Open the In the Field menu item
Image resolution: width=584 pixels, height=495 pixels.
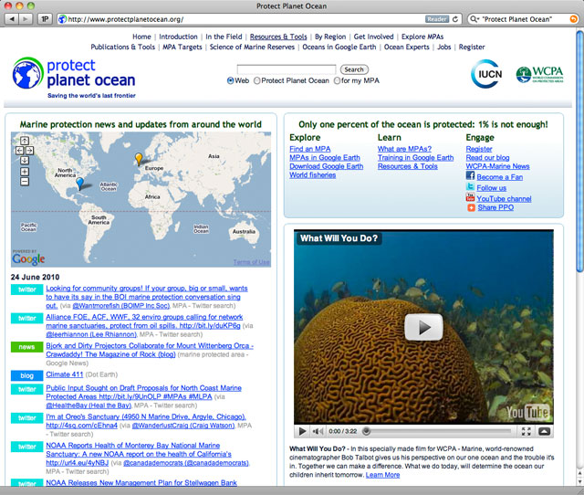tap(224, 37)
